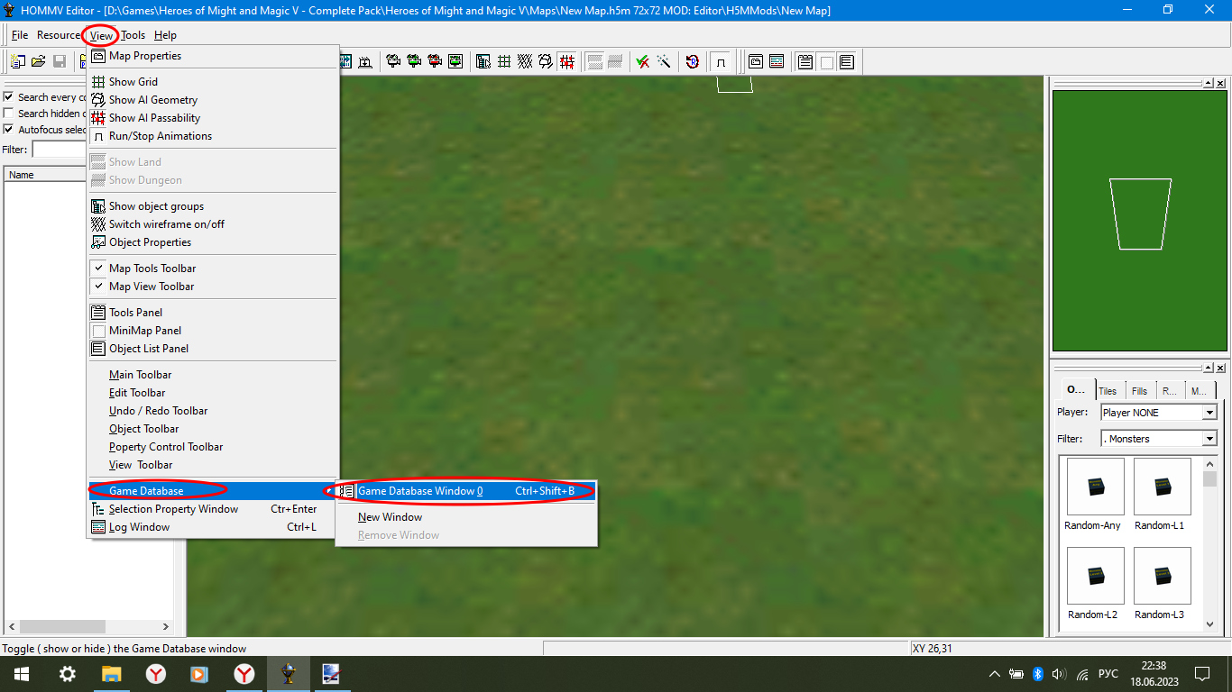
Task: Click the РУС language indicator
Action: coord(1109,674)
